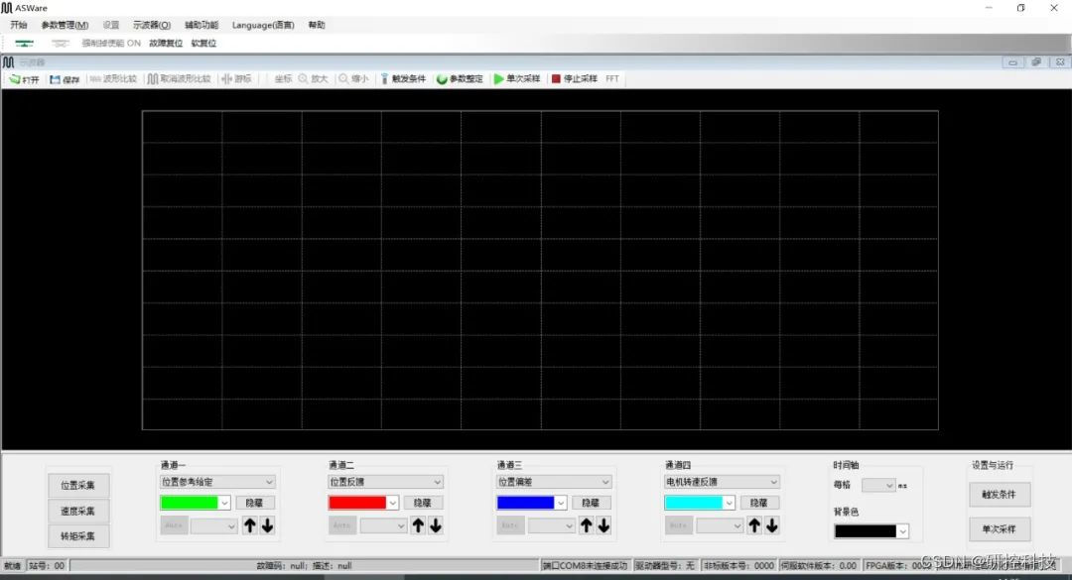Open channel three signal dropdown 位置偏差
Viewport: 1072px width, 580px height.
[554, 482]
